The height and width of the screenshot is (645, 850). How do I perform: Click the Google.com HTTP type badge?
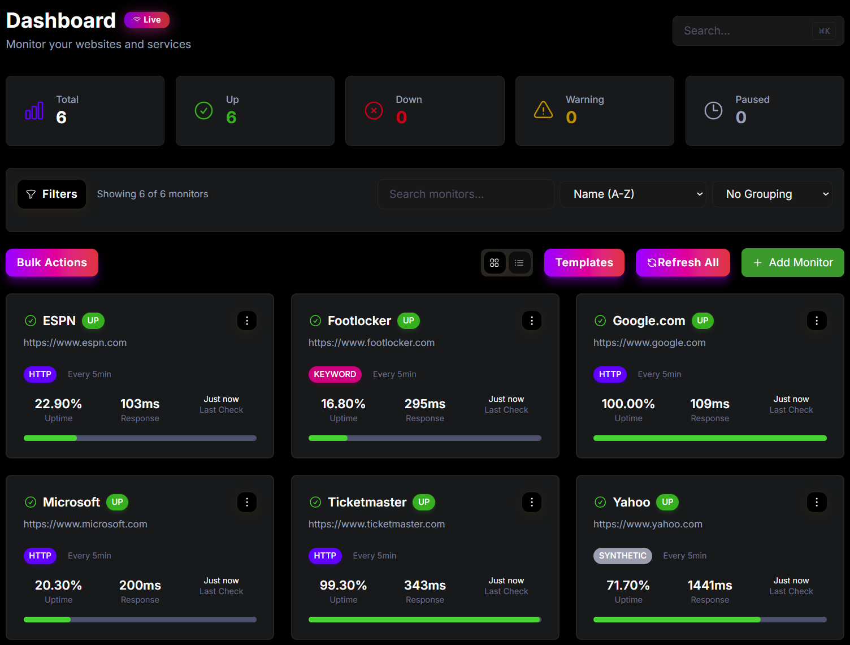point(610,374)
